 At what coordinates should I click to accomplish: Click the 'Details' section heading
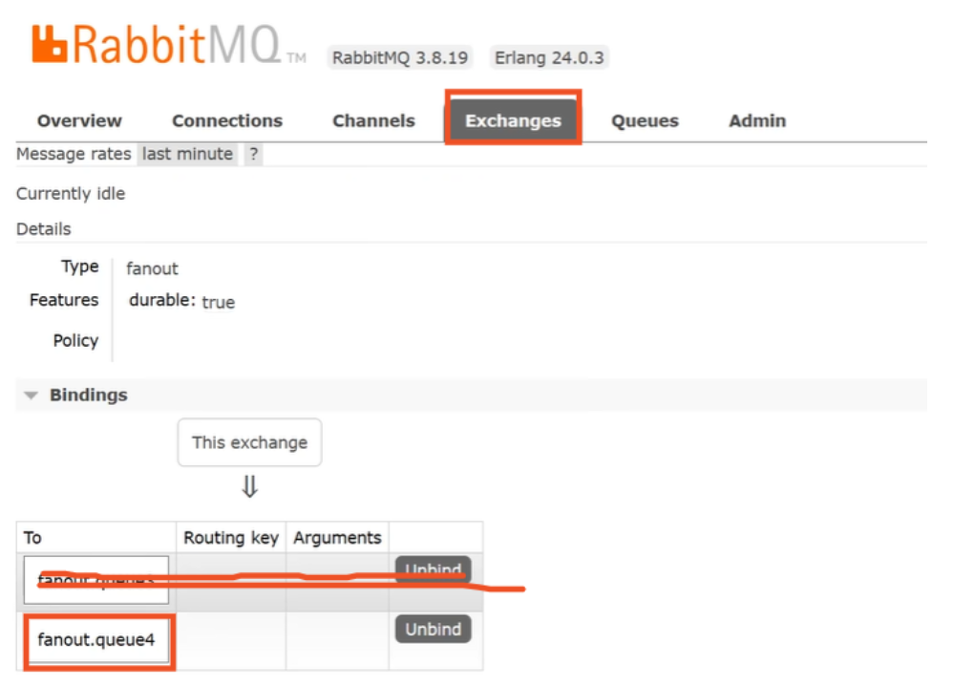[44, 229]
